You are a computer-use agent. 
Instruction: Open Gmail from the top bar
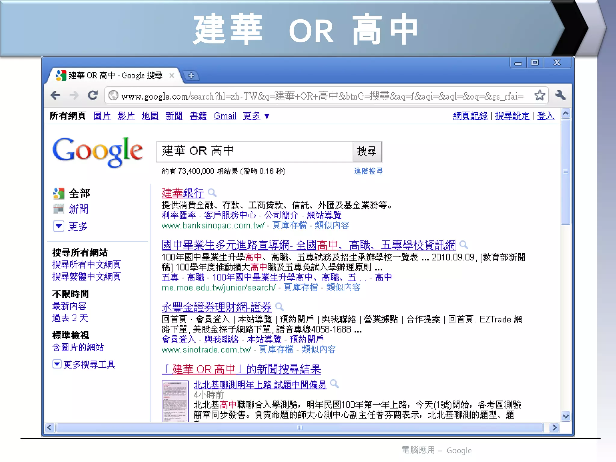click(x=225, y=116)
